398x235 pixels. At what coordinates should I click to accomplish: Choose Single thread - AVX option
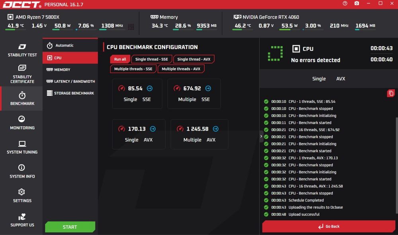coord(194,59)
